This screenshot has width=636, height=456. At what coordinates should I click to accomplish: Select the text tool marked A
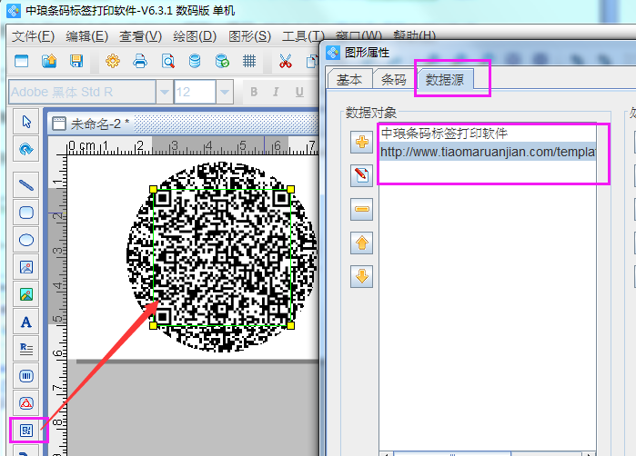pos(26,322)
